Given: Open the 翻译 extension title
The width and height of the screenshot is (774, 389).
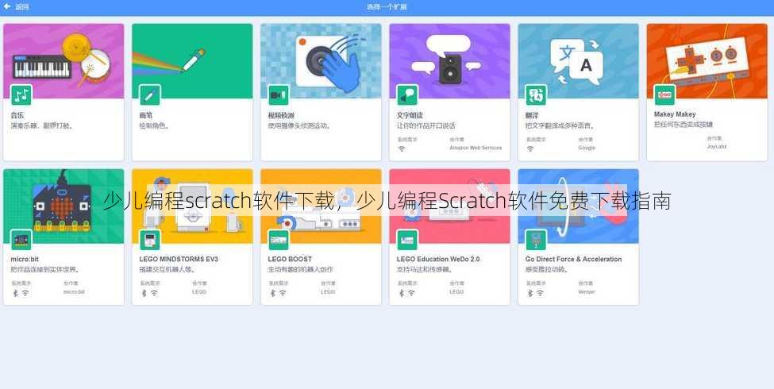Looking at the screenshot, I should tap(532, 115).
